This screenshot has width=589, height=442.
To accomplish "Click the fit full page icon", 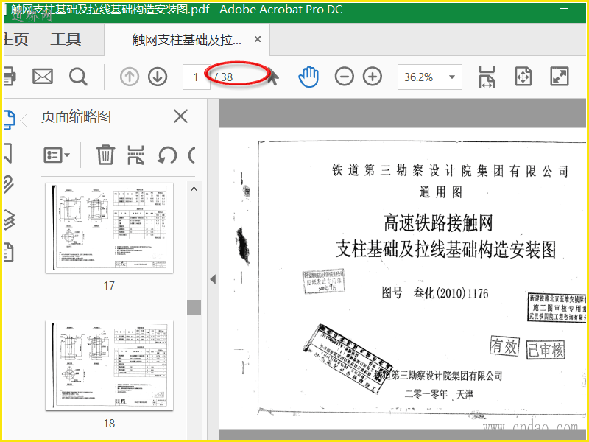I will point(523,77).
